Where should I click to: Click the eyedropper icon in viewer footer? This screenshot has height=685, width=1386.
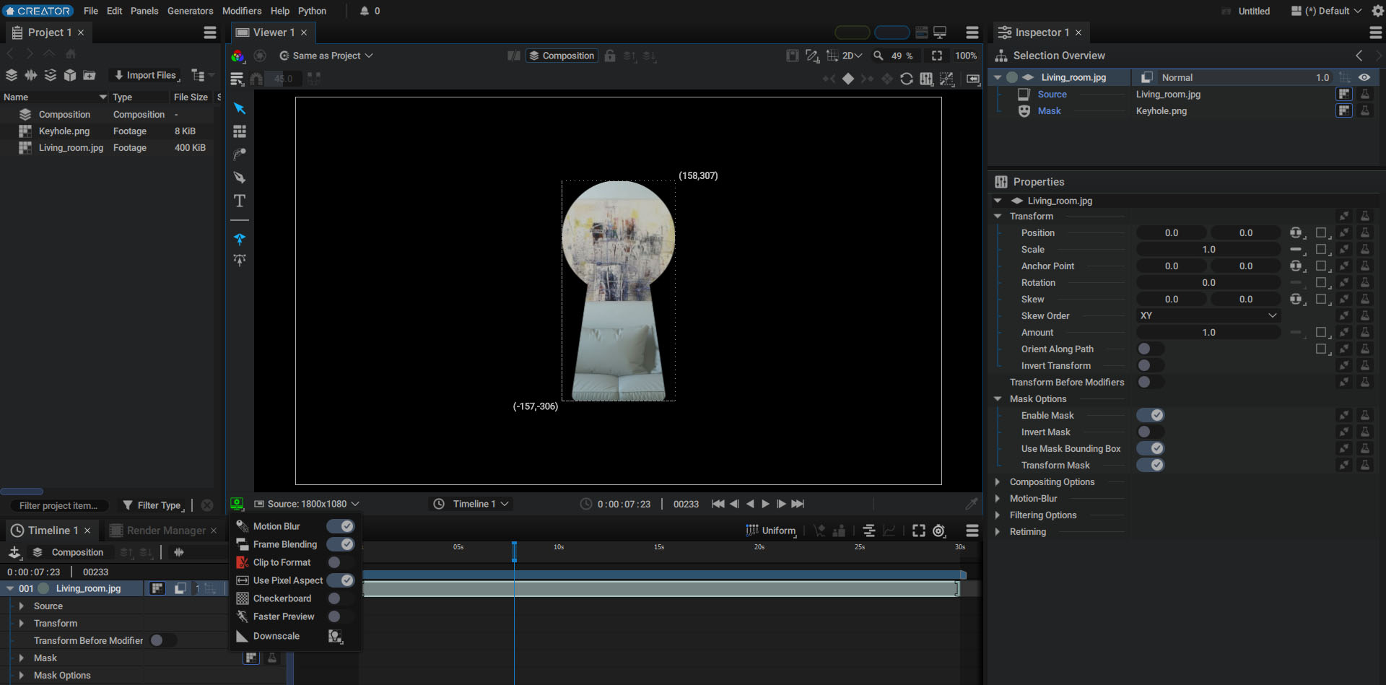[x=972, y=504]
